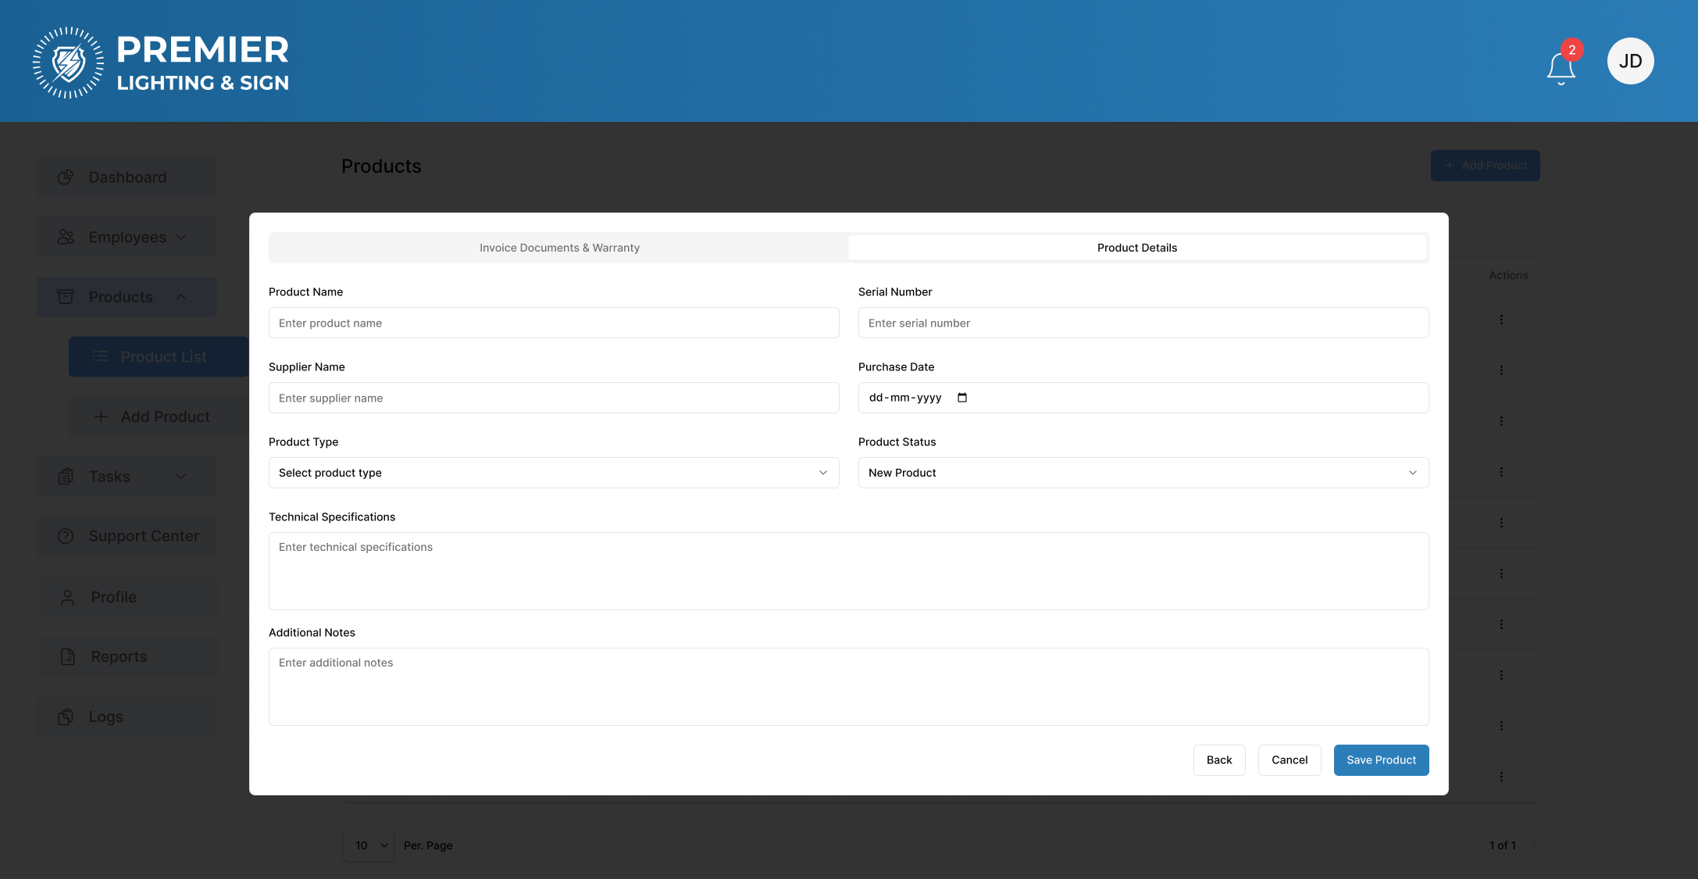Click the Technical Specifications text area
Image resolution: width=1698 pixels, height=879 pixels.
pos(848,571)
